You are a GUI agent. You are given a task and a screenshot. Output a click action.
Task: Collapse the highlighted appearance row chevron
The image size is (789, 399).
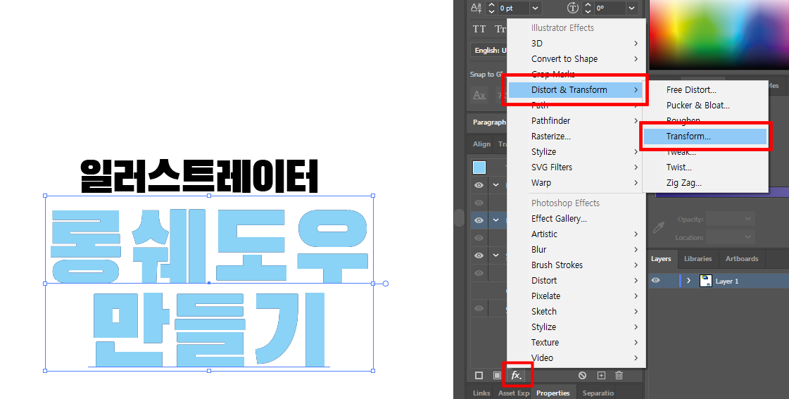coord(496,220)
